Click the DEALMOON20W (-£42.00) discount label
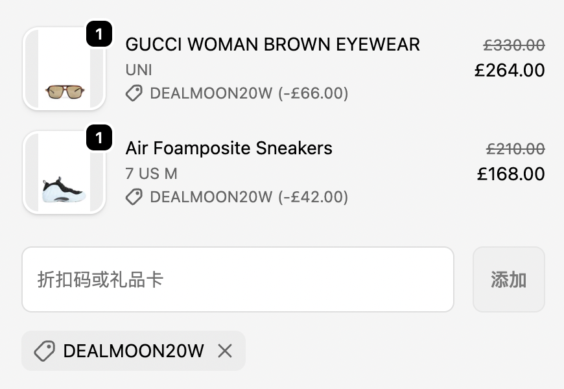564x389 pixels. (x=249, y=197)
